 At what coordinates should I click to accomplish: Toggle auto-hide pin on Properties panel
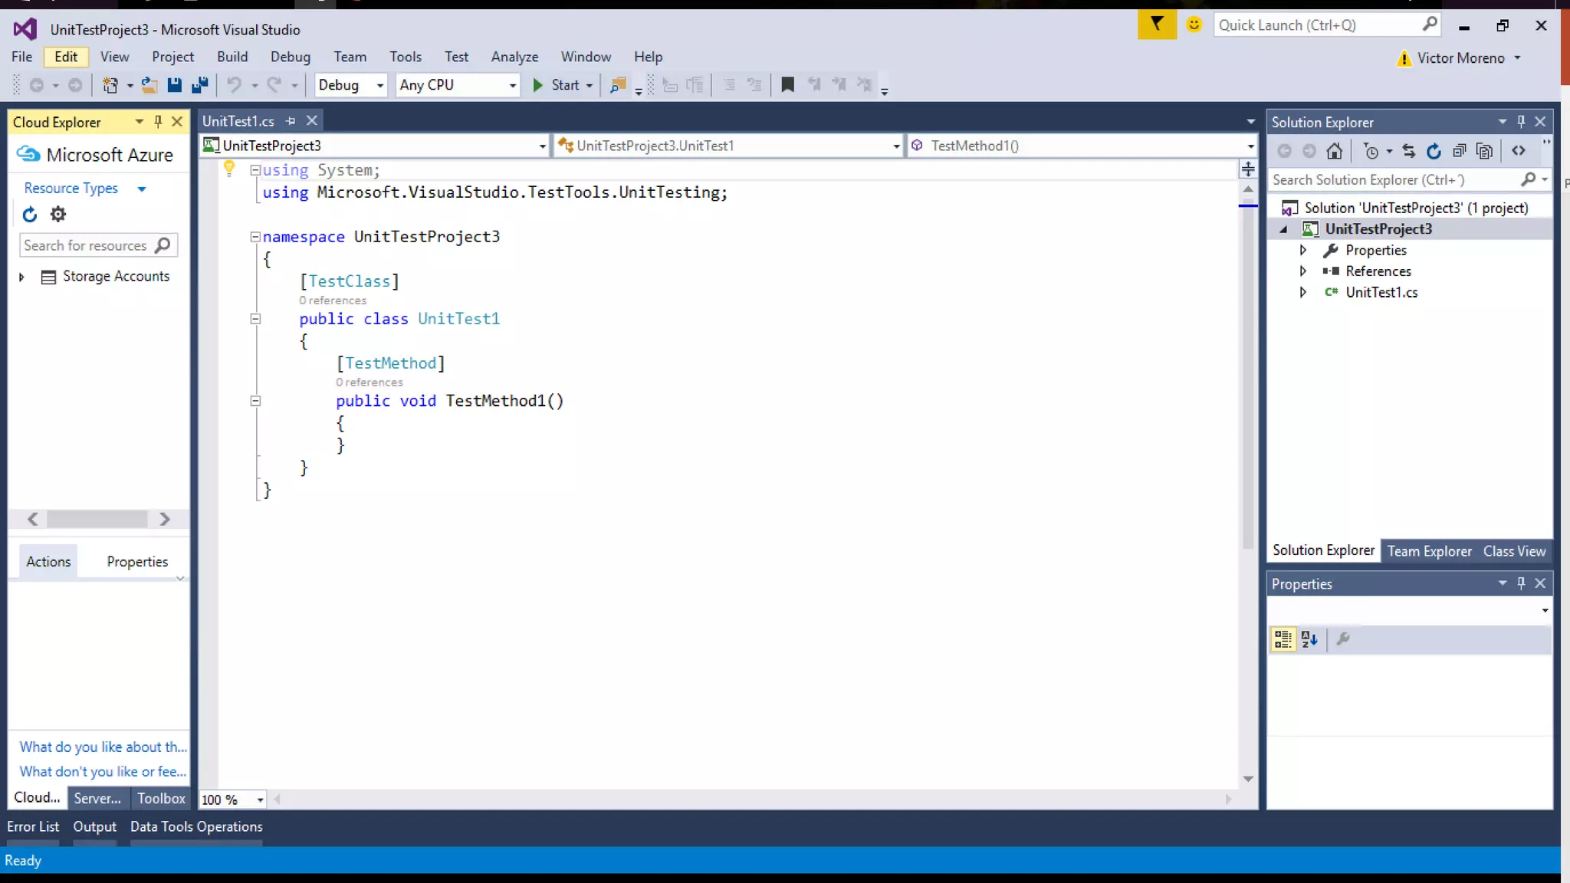tap(1522, 583)
